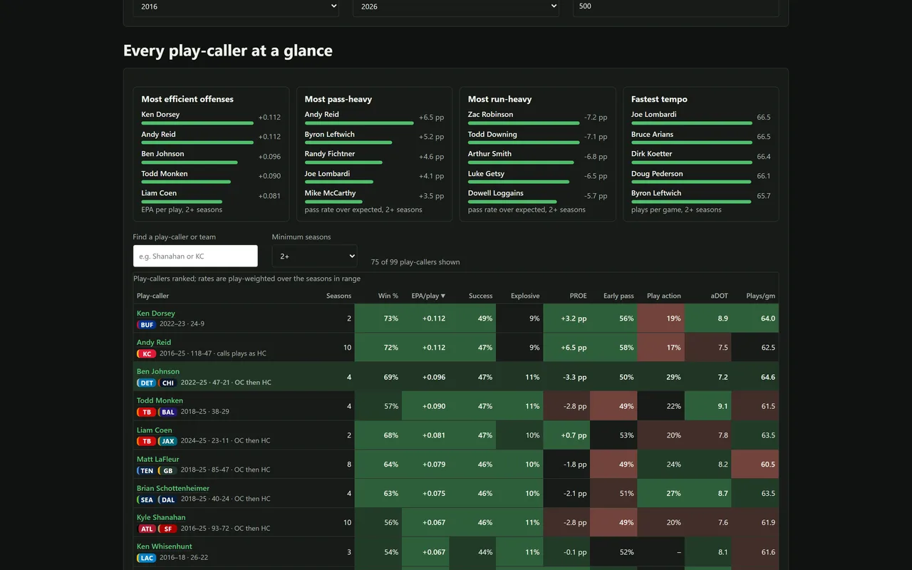Sort table by Success column
Viewport: 912px width, 570px height.
[x=481, y=296]
